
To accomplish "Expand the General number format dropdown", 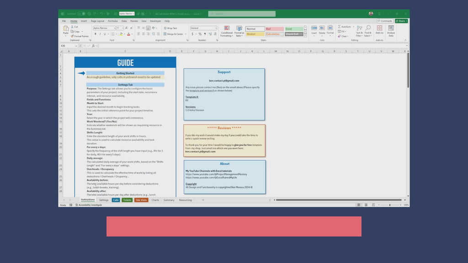I will pos(216,28).
